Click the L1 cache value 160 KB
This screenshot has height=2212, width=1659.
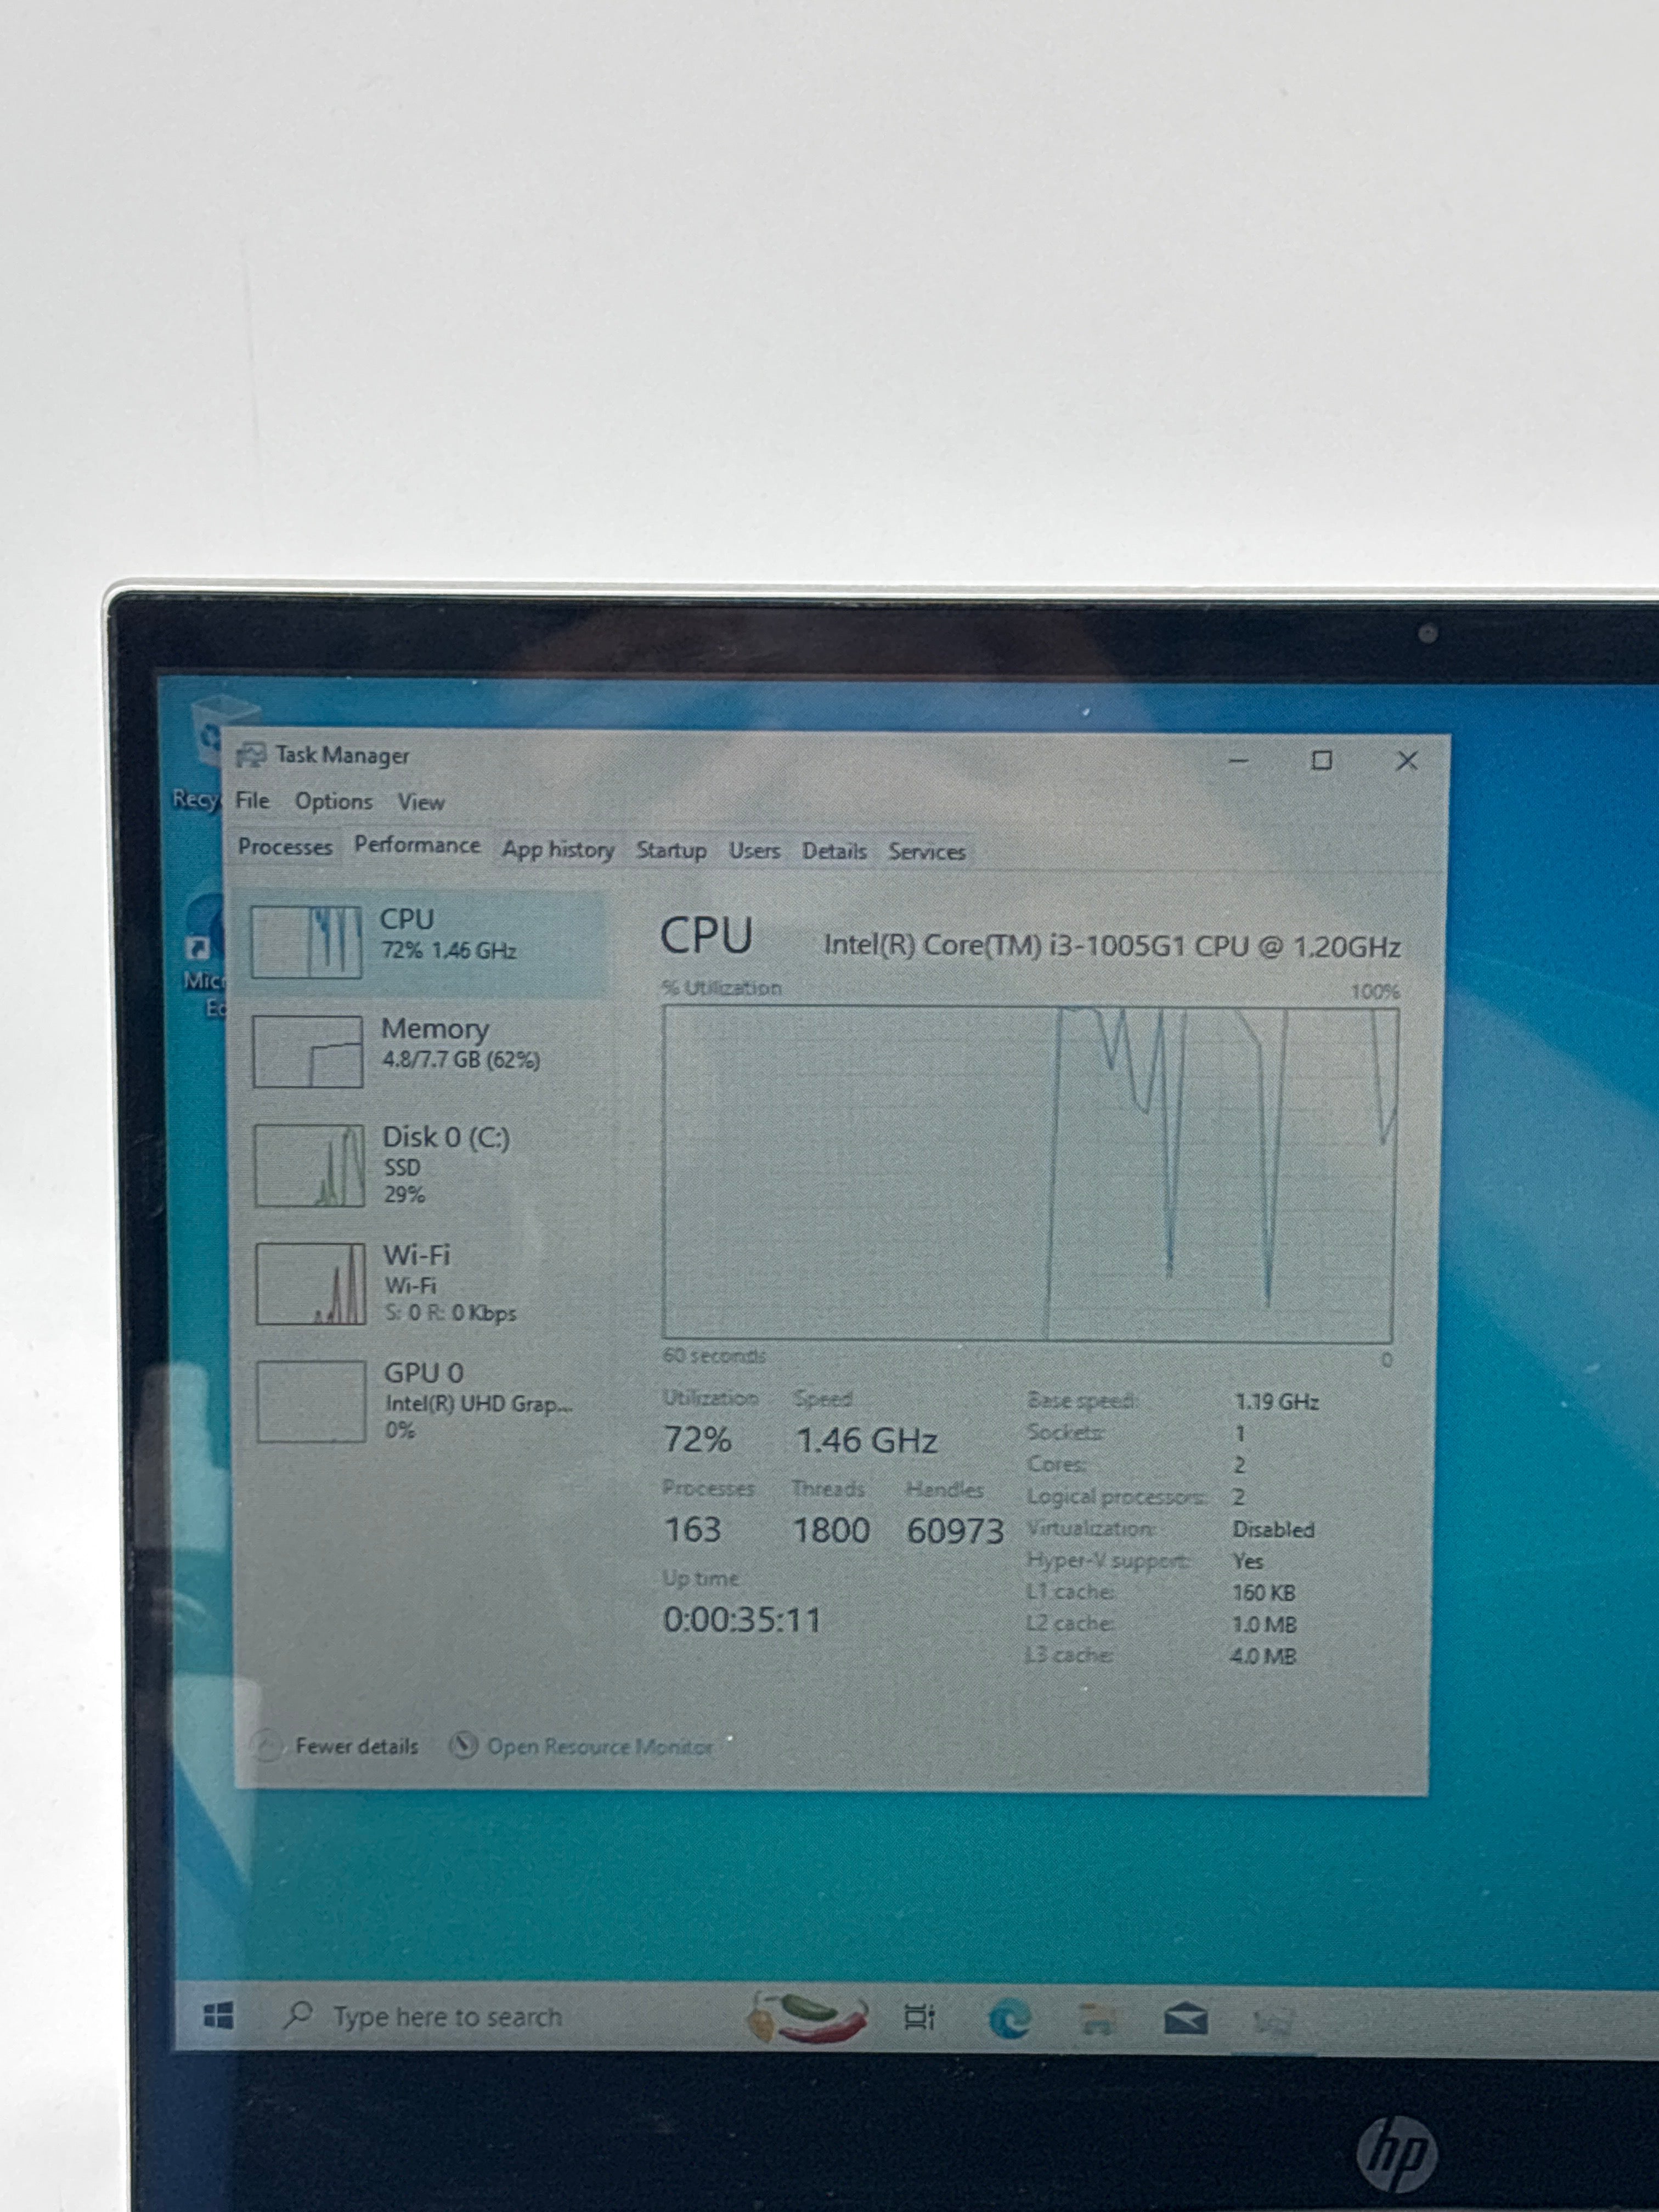tap(1263, 1593)
